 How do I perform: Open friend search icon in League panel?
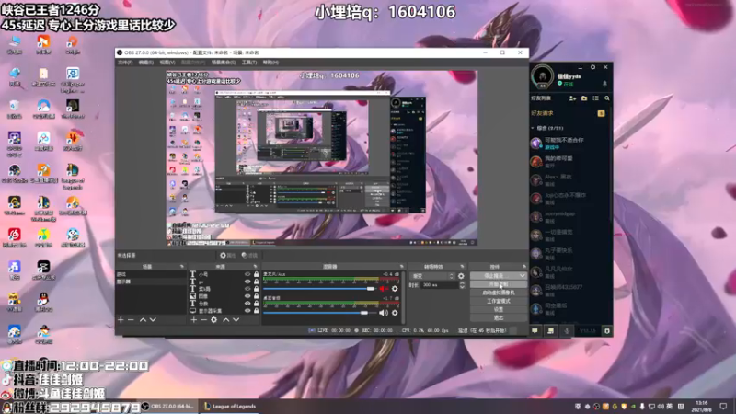(607, 98)
